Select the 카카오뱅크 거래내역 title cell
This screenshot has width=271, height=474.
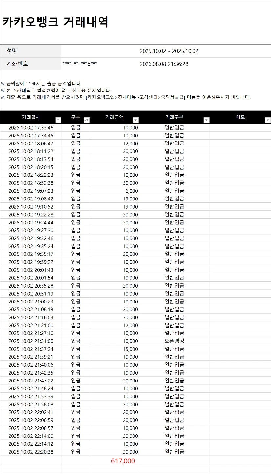click(x=56, y=22)
